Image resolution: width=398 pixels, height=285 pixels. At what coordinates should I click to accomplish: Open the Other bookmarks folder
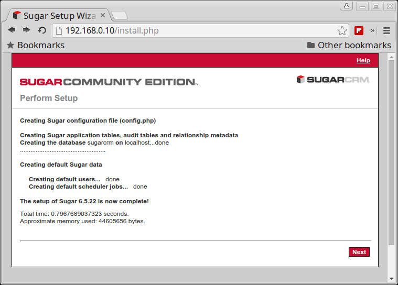coord(349,45)
